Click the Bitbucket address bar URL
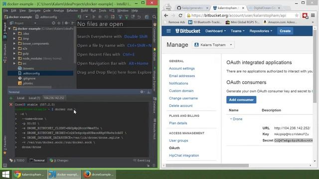 click(x=239, y=15)
